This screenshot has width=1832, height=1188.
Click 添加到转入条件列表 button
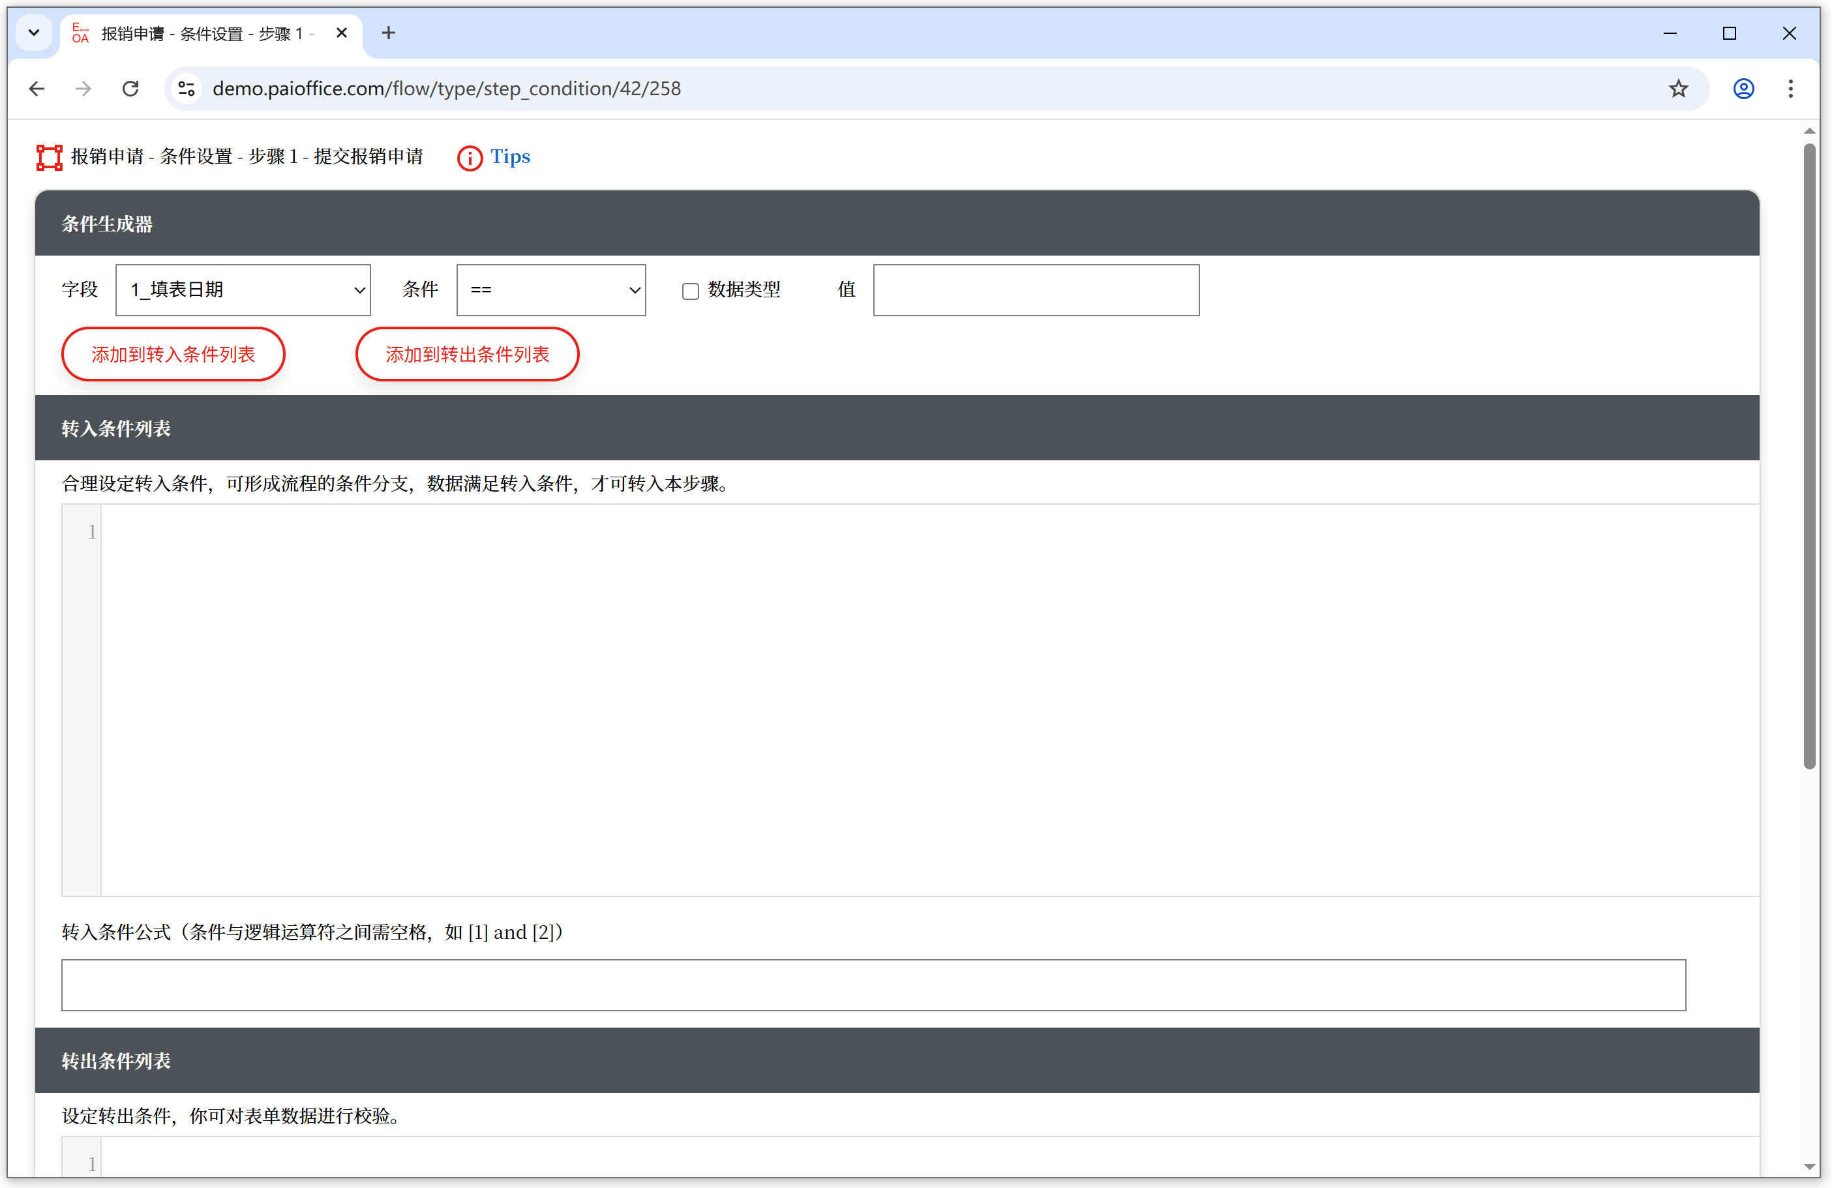(x=173, y=355)
